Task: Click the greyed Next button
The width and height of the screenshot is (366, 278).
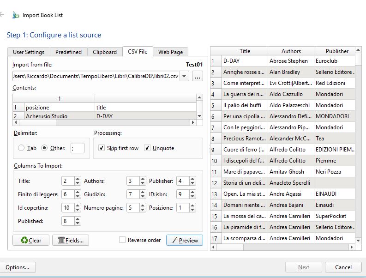Action: click(x=303, y=267)
